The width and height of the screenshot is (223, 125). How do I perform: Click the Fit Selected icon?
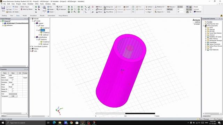[61, 9]
